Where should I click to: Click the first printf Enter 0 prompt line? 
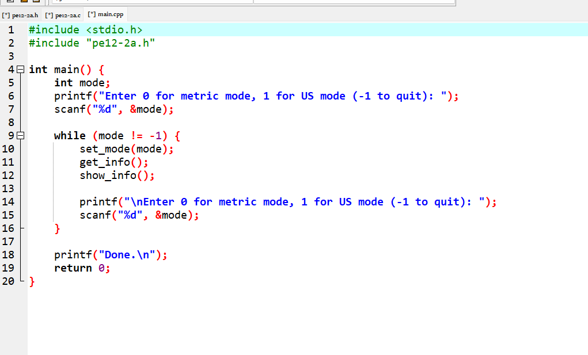(256, 96)
